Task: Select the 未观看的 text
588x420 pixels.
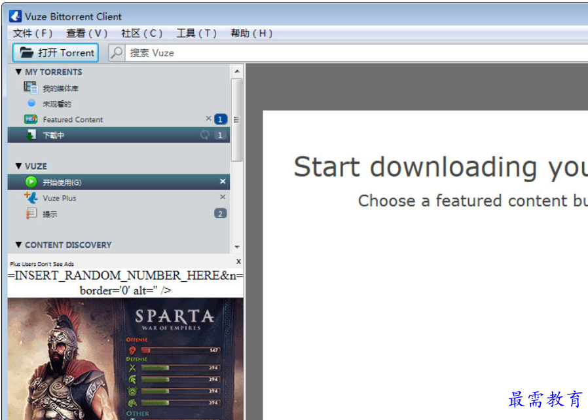Action: pos(56,104)
